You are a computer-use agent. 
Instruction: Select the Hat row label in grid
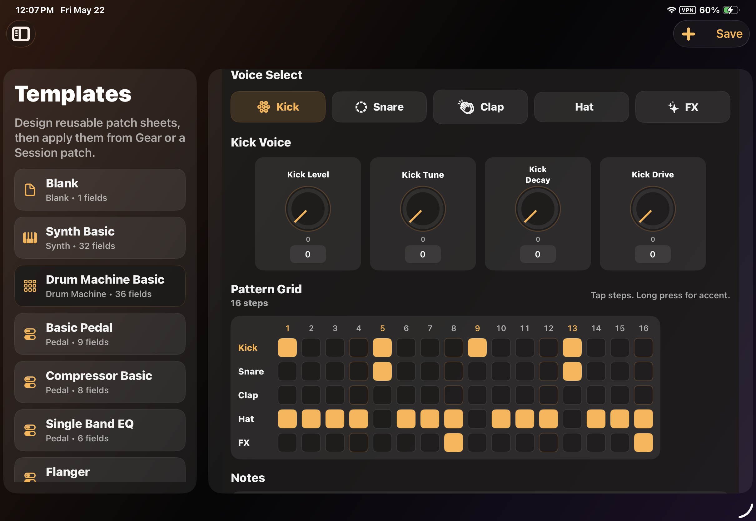click(246, 419)
